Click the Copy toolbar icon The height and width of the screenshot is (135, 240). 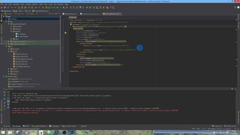tap(22, 7)
